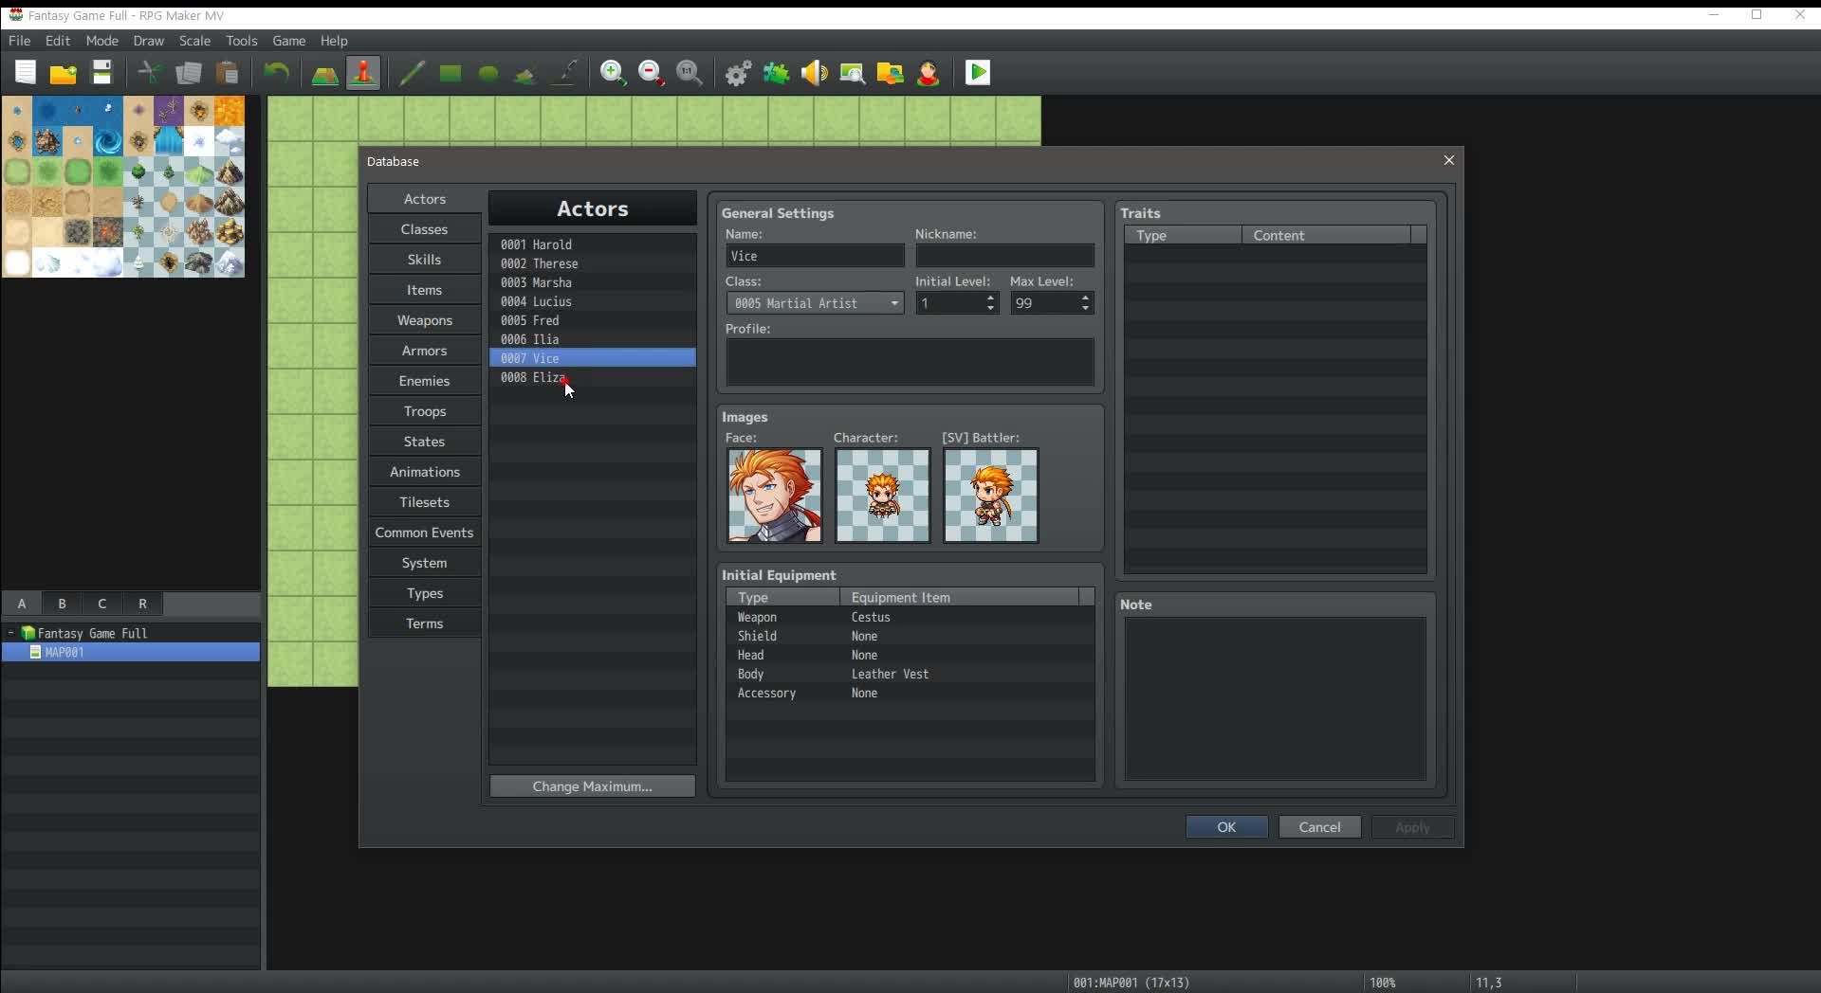
Task: Select the Event mode toolbar icon
Action: pos(363,73)
